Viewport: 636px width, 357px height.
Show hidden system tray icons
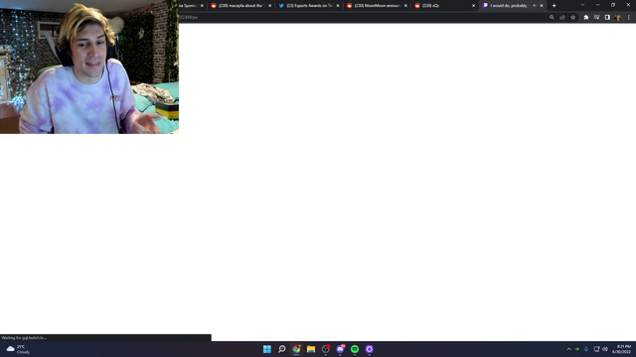pyautogui.click(x=568, y=349)
